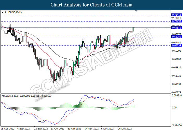
Task: Click the 0.71050 axis price value
Action: [176, 18]
